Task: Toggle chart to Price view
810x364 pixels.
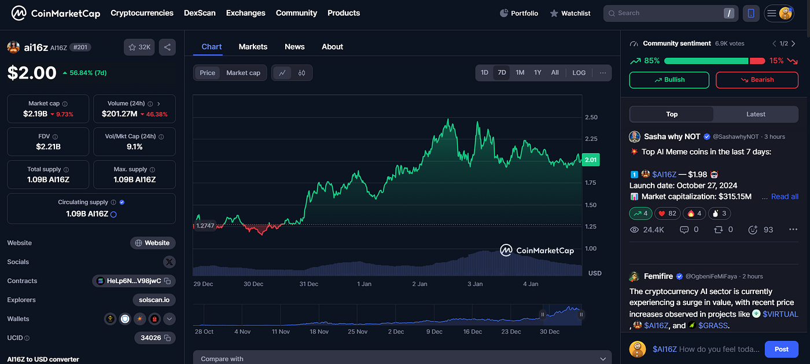Action: point(207,73)
